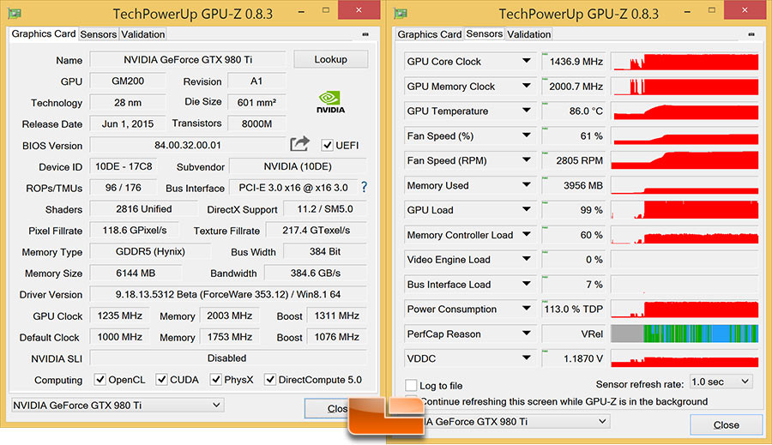Open the GPU Temperature sensor dropdown
This screenshot has height=445, width=772.
click(527, 111)
